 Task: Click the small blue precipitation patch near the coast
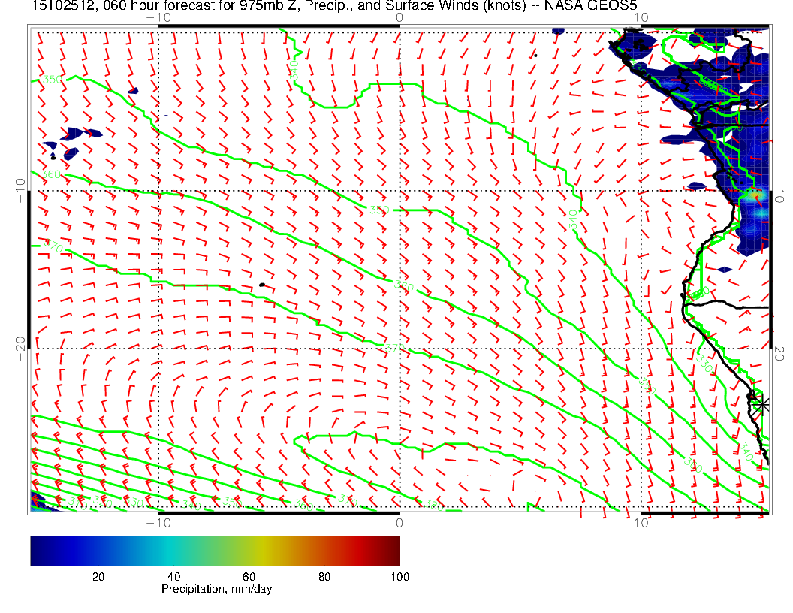click(725, 269)
